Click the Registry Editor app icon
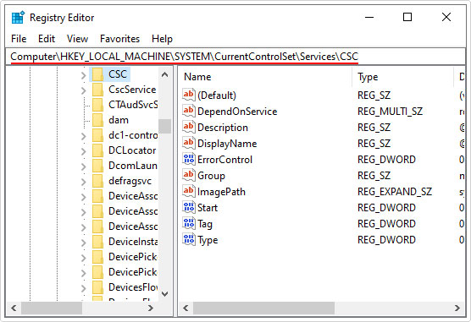The height and width of the screenshot is (322, 471). [18, 18]
